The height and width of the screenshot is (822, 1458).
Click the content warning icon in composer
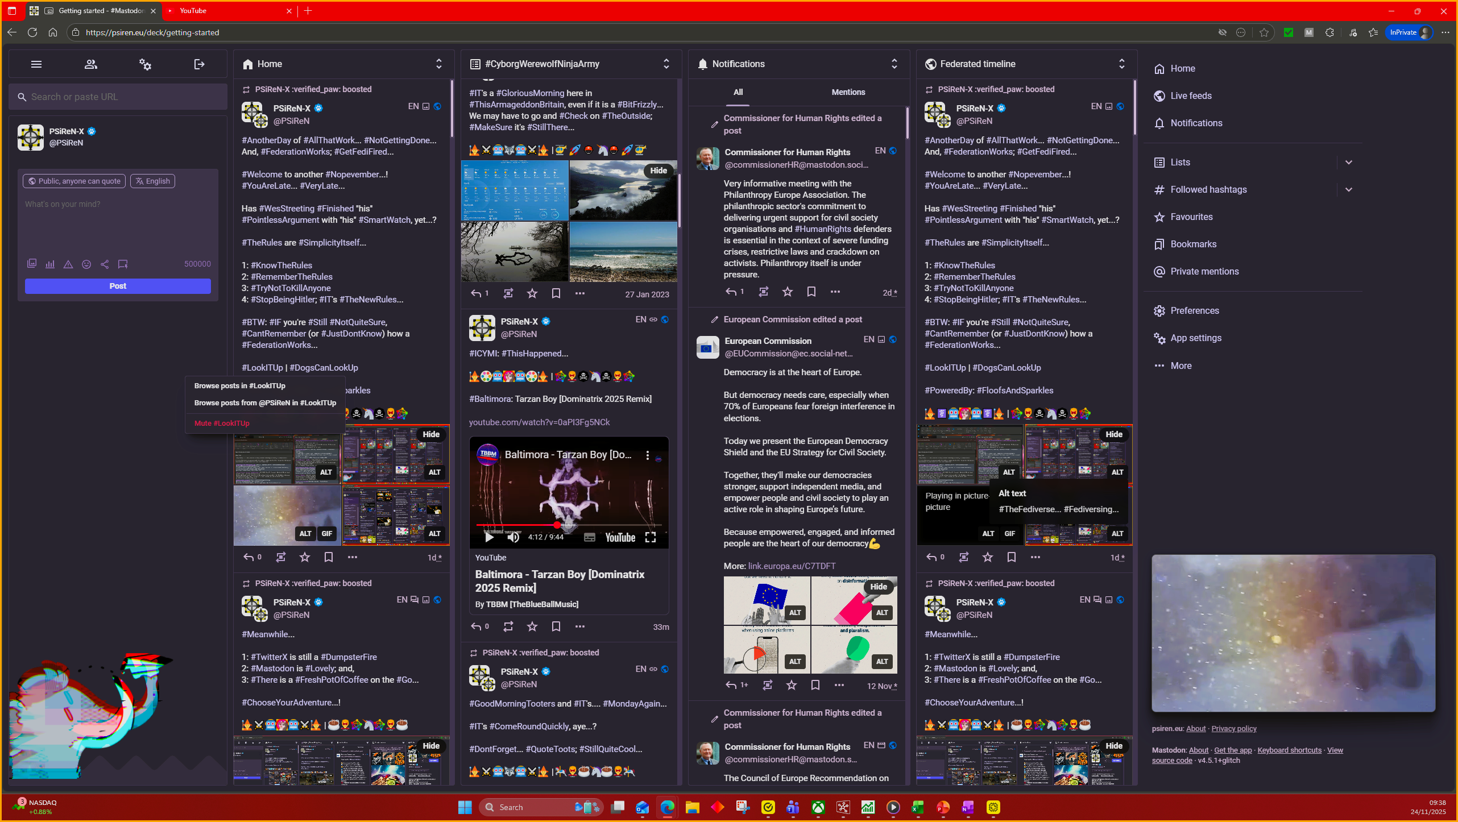(x=68, y=264)
